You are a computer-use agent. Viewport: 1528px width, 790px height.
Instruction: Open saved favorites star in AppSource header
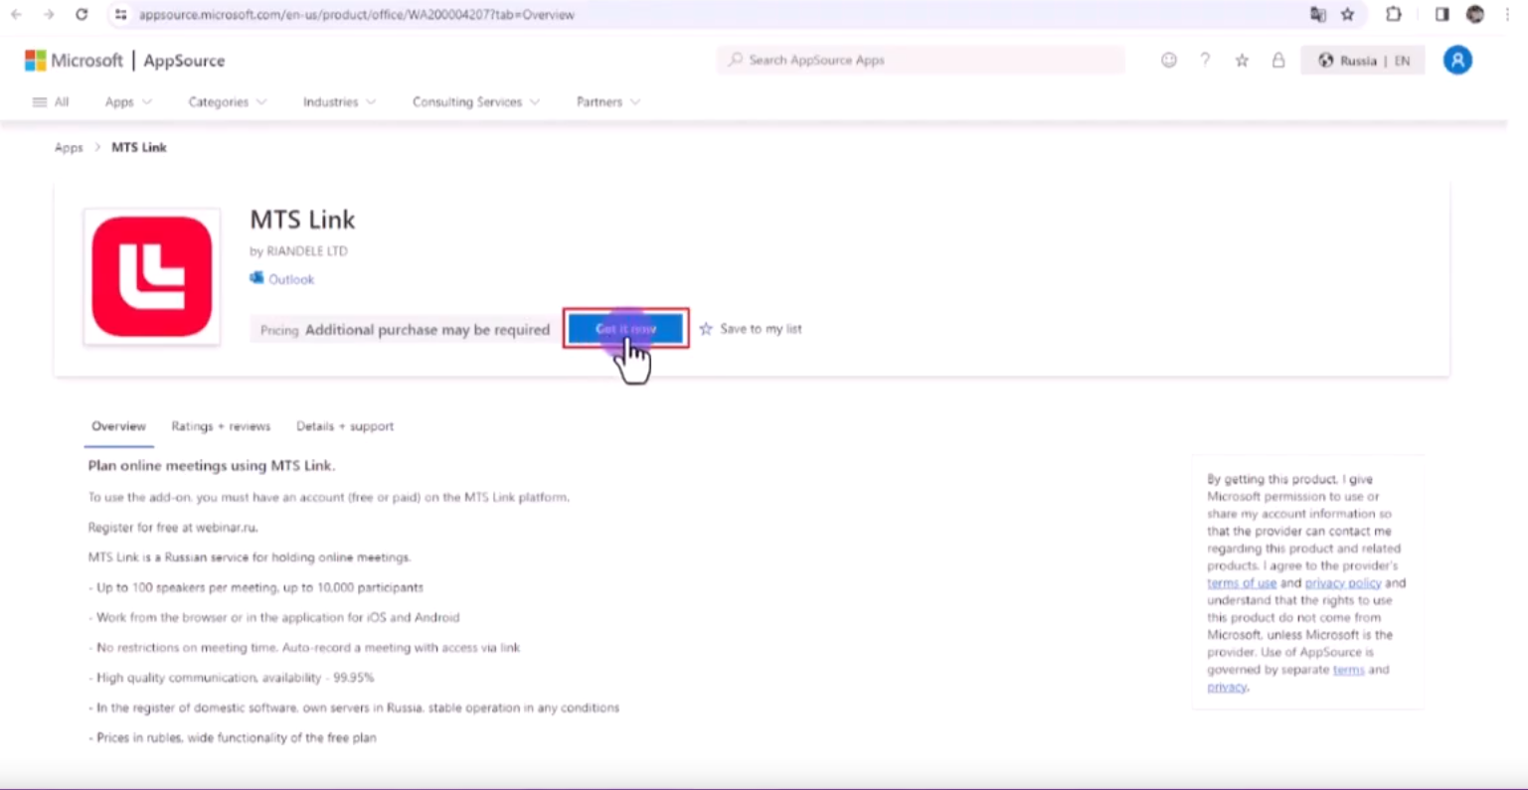pyautogui.click(x=1242, y=61)
